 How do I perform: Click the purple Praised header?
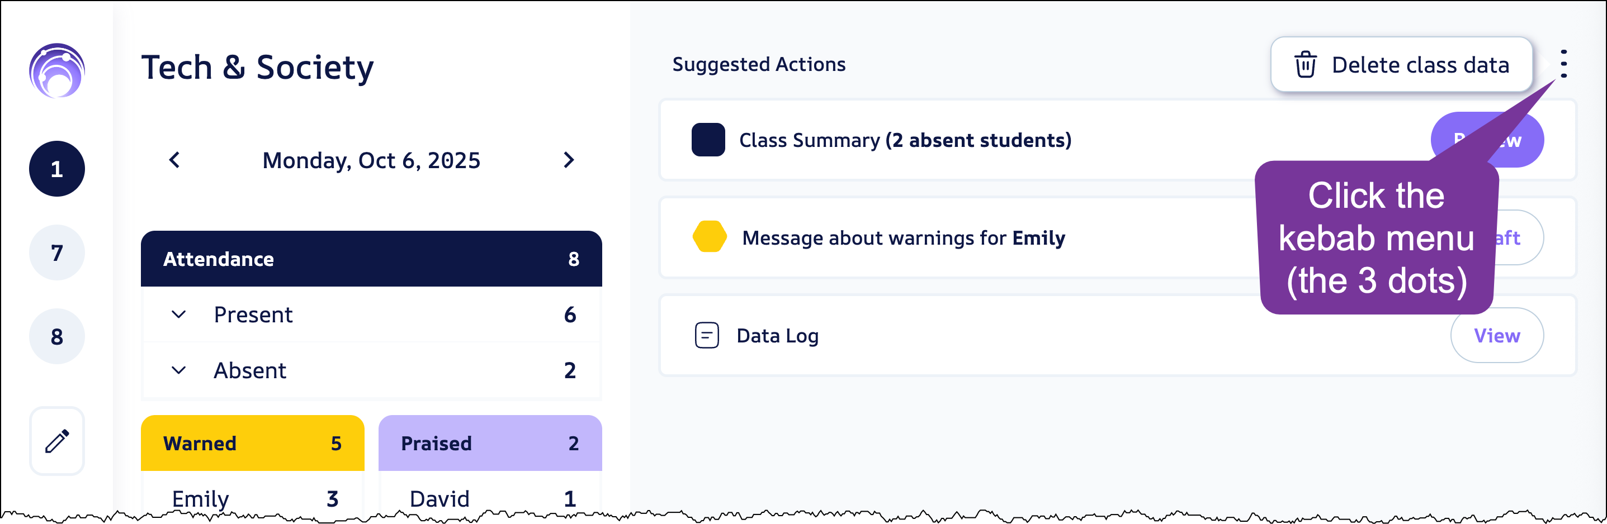(x=490, y=443)
